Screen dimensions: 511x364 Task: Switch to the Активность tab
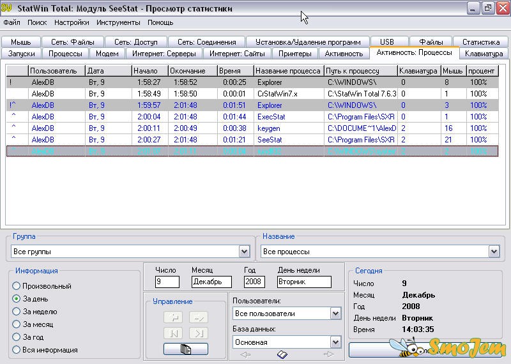[x=344, y=54]
